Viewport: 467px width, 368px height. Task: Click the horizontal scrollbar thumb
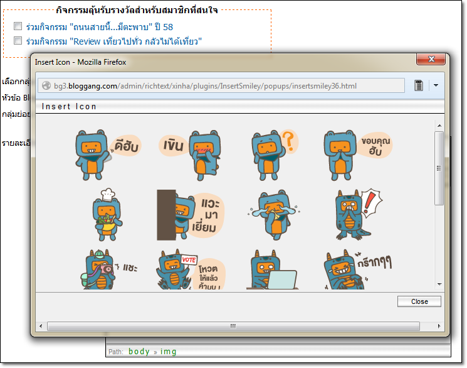pos(233,326)
